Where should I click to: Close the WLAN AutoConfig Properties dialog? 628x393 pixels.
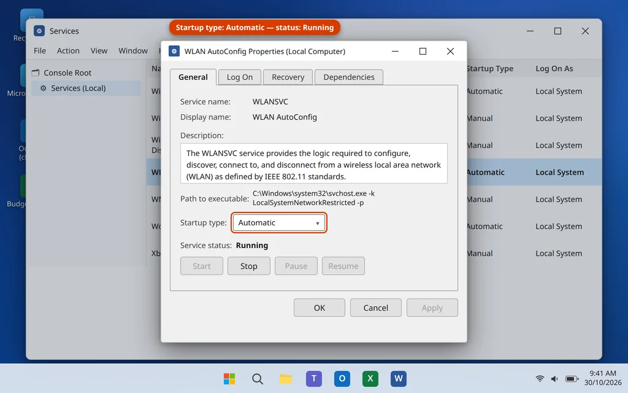pos(450,52)
